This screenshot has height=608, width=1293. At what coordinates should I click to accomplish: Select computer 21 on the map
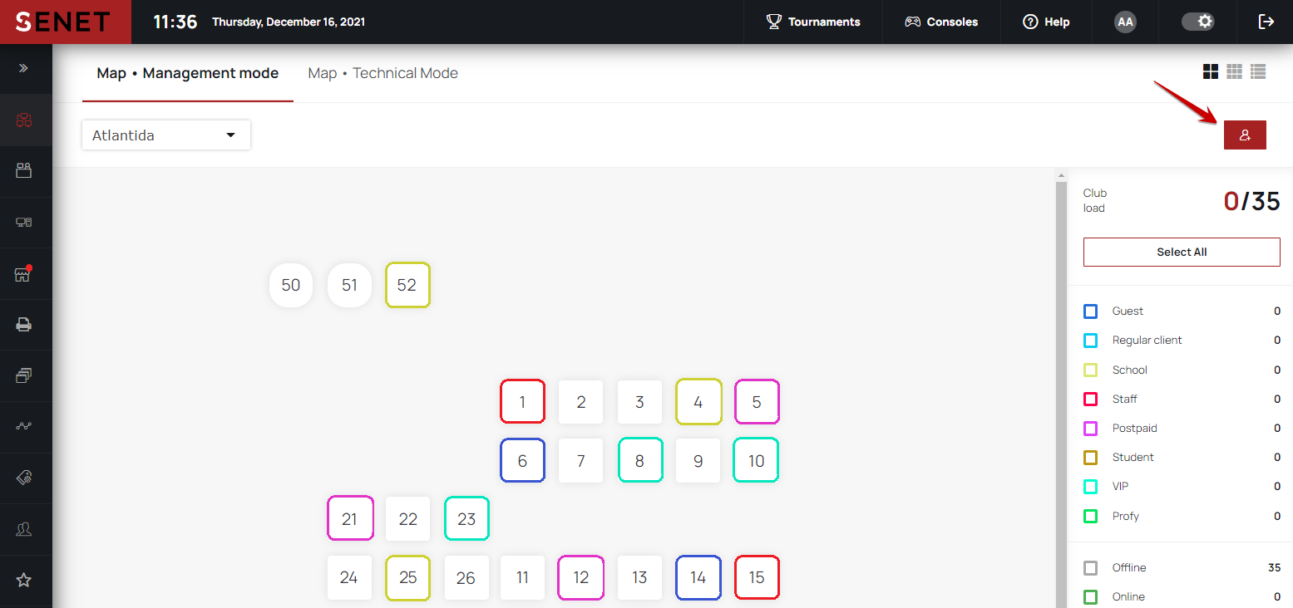click(350, 518)
